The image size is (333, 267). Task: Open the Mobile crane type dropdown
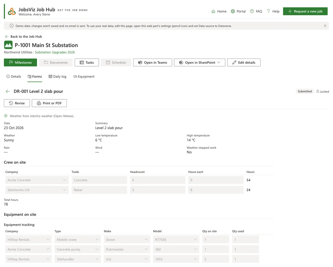pyautogui.click(x=78, y=240)
